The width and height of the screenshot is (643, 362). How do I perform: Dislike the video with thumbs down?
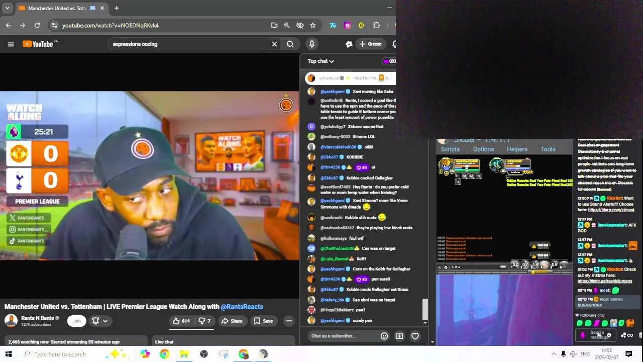pyautogui.click(x=204, y=321)
